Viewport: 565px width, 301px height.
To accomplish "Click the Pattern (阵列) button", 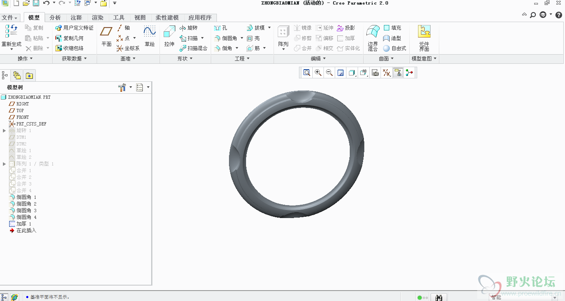I will [x=283, y=38].
